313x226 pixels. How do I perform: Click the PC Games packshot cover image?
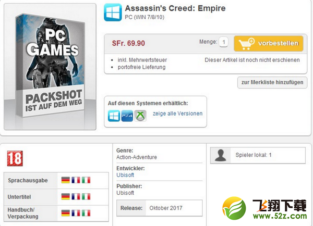50,67
